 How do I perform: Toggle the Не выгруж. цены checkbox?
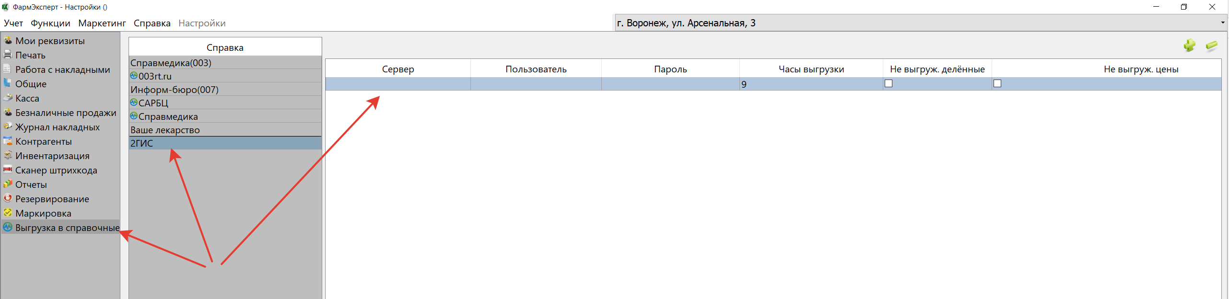997,83
